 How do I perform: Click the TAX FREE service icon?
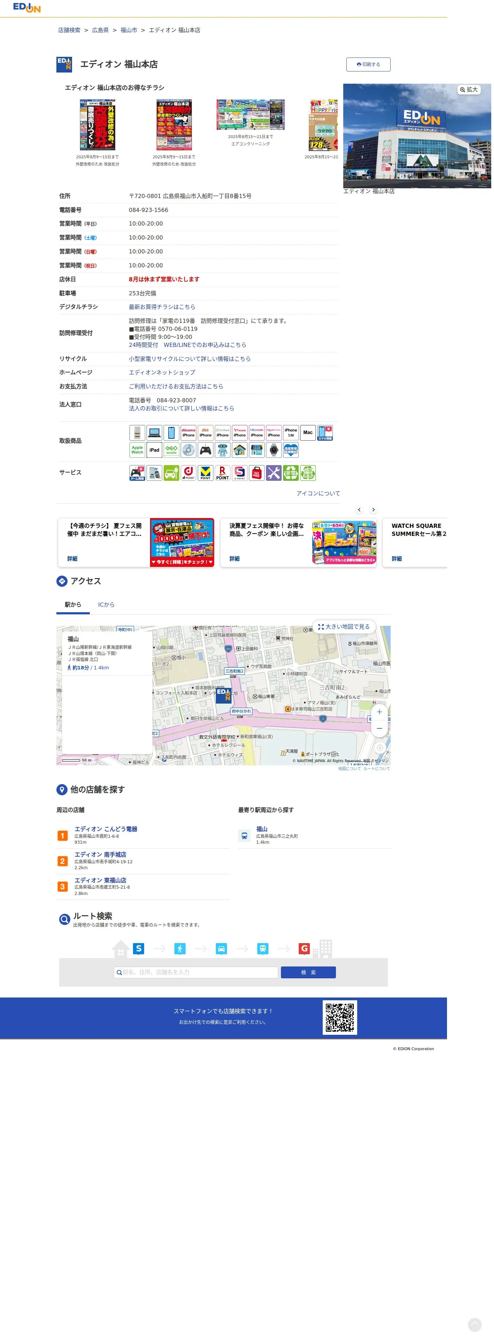click(x=257, y=473)
